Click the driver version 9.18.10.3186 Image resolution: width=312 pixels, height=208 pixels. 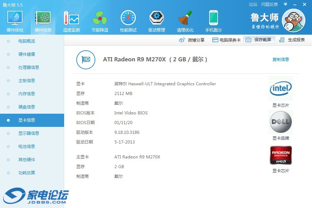coord(127,132)
